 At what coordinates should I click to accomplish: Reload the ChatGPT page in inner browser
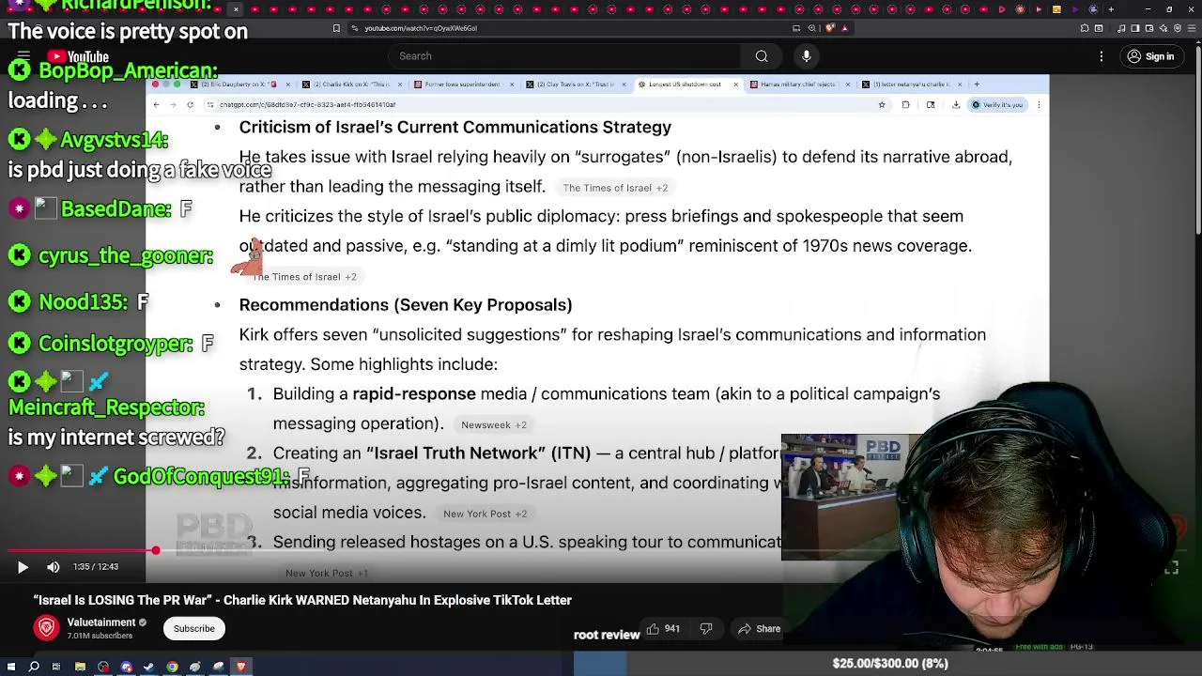click(x=190, y=104)
